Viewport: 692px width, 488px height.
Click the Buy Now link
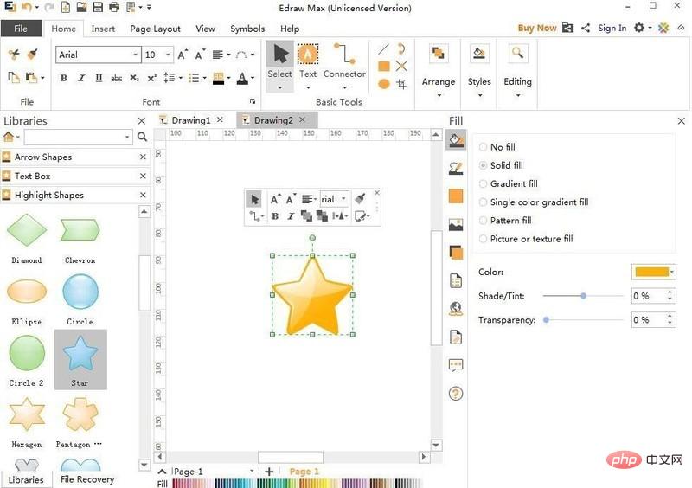coord(537,29)
